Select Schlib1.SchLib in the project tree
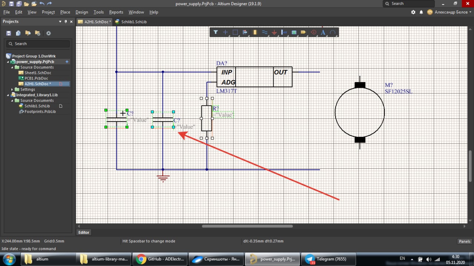 37,106
